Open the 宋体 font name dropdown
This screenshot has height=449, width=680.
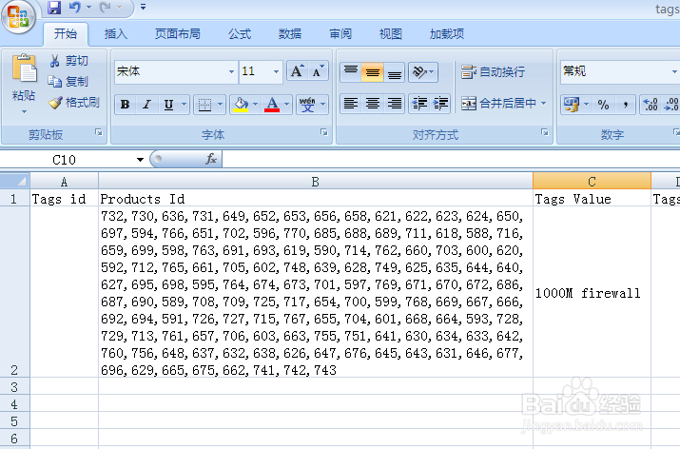231,71
